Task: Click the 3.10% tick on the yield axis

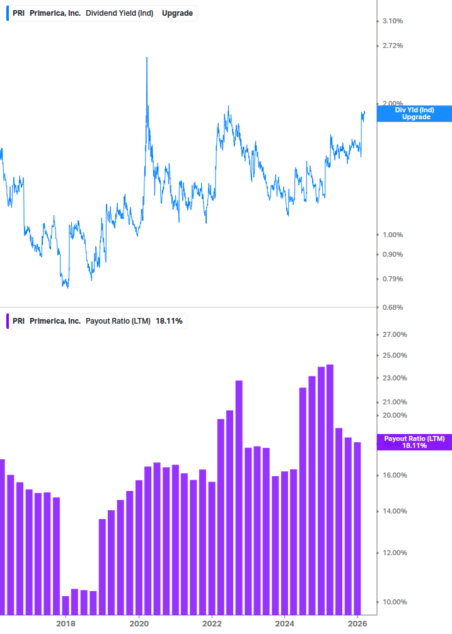Action: 392,20
